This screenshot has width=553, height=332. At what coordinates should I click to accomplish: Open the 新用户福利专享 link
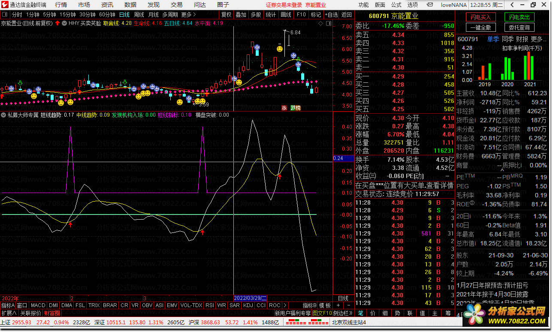pos(293,313)
